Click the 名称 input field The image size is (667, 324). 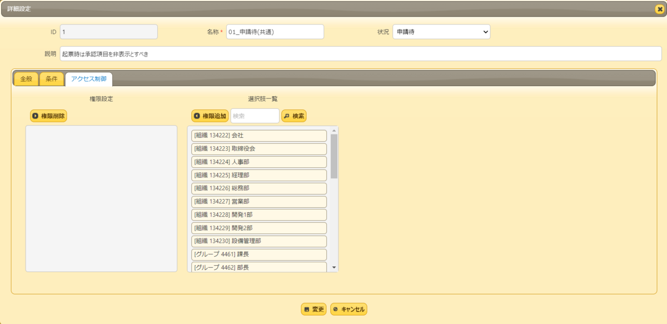[x=275, y=32]
